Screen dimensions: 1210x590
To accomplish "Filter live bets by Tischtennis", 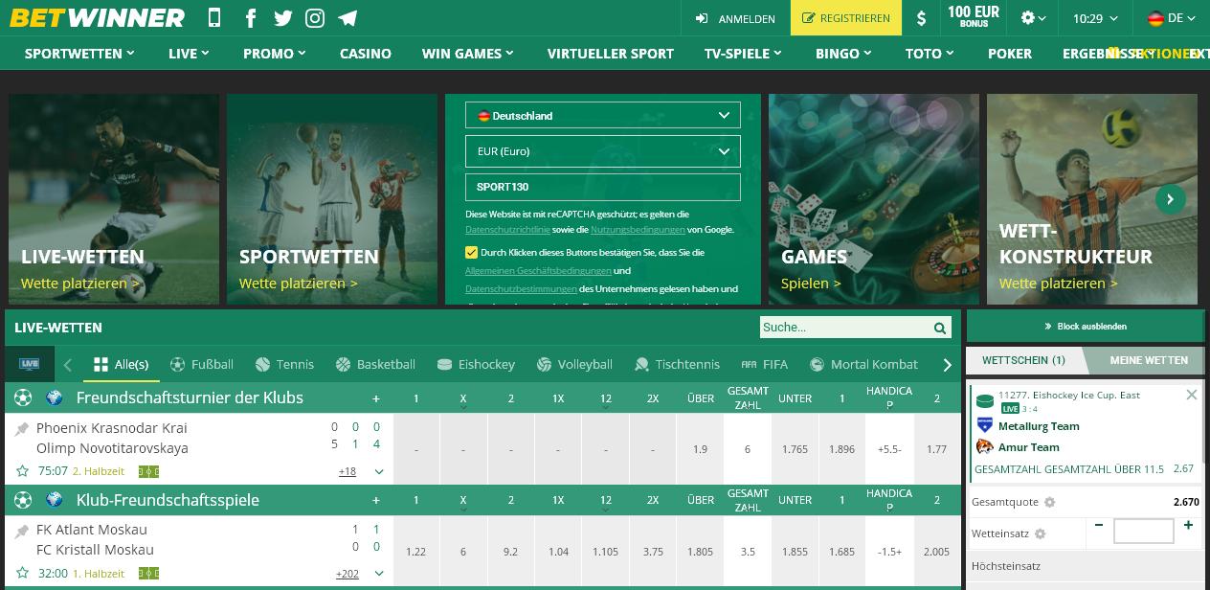I will [x=677, y=364].
